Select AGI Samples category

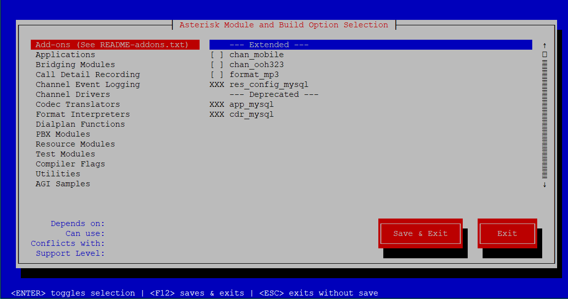tap(63, 184)
